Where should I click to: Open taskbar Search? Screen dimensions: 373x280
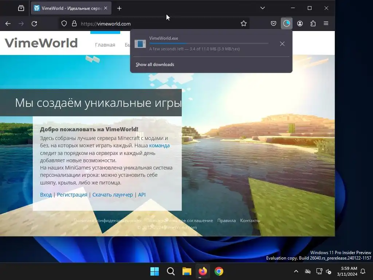coord(171,271)
